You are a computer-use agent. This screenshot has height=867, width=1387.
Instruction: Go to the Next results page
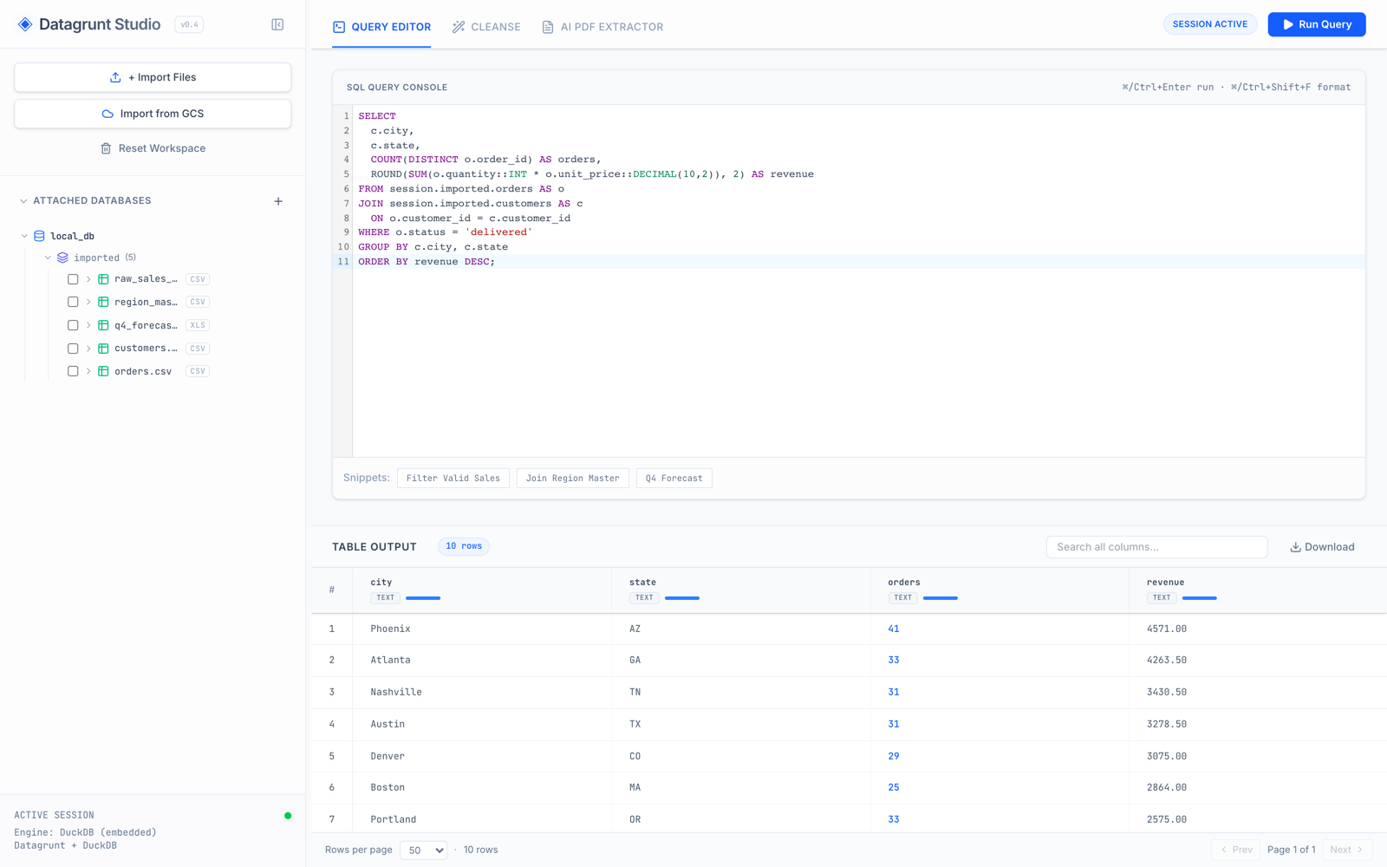(1346, 850)
